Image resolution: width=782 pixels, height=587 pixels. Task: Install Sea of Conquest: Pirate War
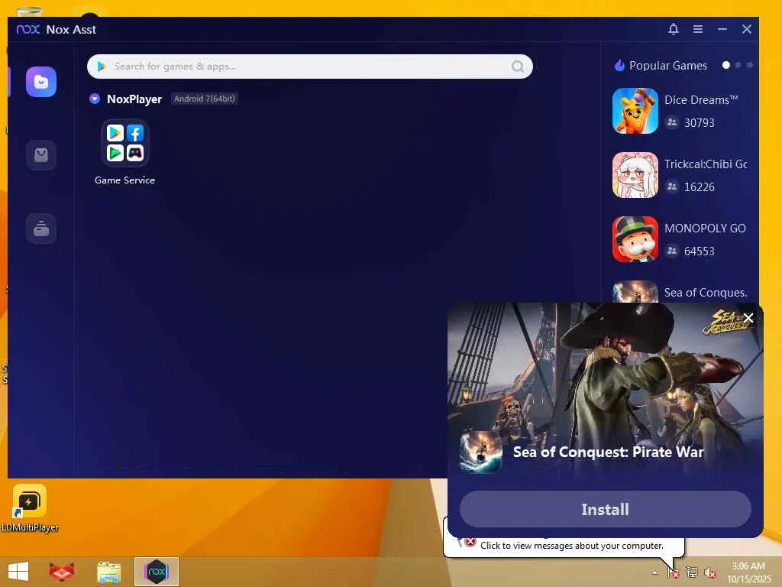(x=605, y=509)
